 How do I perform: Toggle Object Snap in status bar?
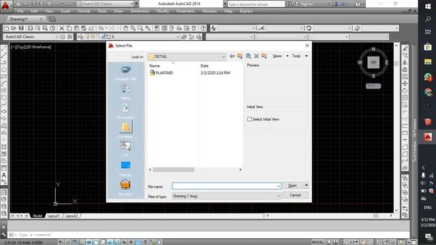coord(96,242)
